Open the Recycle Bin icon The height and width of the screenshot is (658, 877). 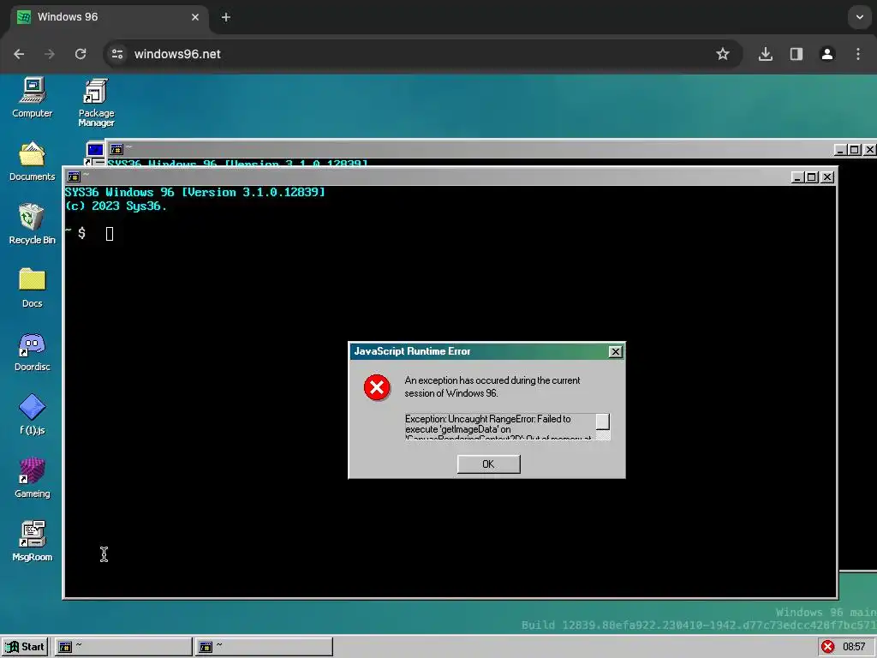[x=32, y=224]
